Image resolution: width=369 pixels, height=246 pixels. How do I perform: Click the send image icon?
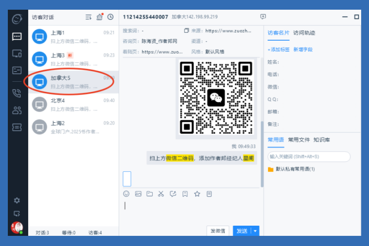pos(138,194)
